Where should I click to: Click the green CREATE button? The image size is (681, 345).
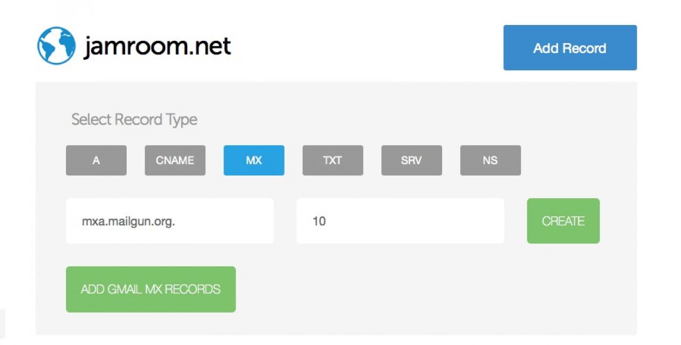click(x=563, y=221)
